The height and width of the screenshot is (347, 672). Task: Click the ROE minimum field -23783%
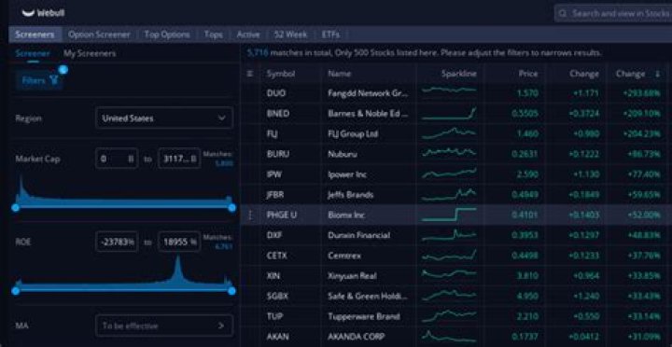[x=117, y=242]
